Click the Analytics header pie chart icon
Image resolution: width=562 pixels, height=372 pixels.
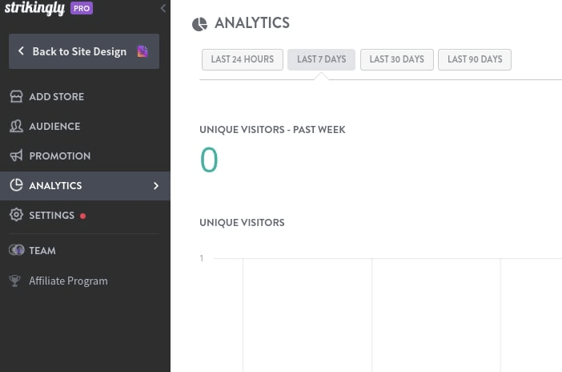(x=199, y=24)
